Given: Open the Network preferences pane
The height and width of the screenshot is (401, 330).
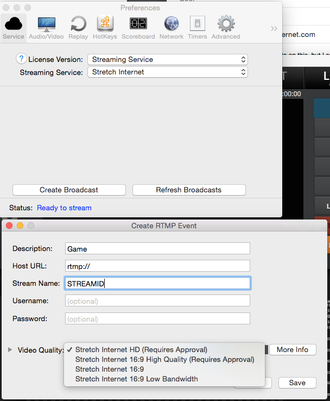Looking at the screenshot, I should pyautogui.click(x=172, y=27).
